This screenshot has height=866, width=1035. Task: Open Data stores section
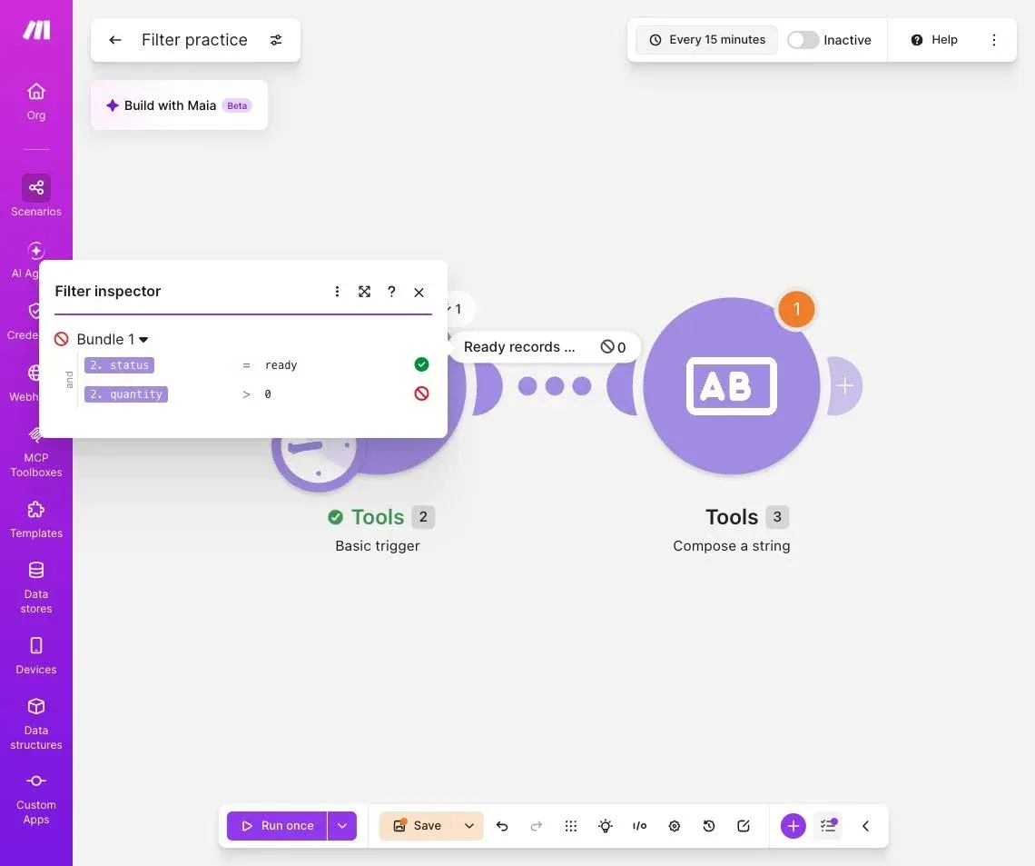click(36, 587)
